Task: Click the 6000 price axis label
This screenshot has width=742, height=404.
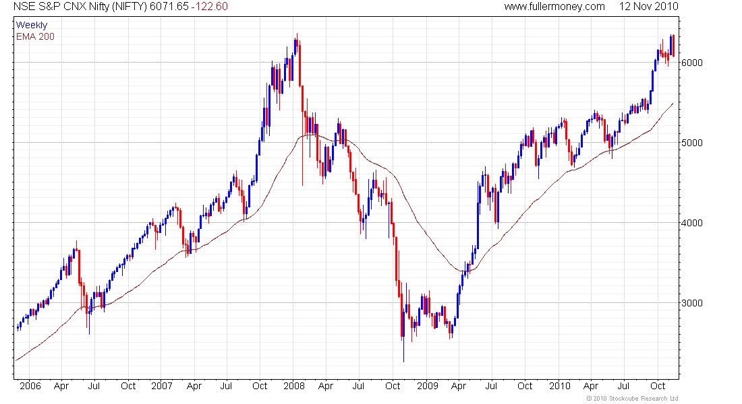Action: (x=692, y=63)
